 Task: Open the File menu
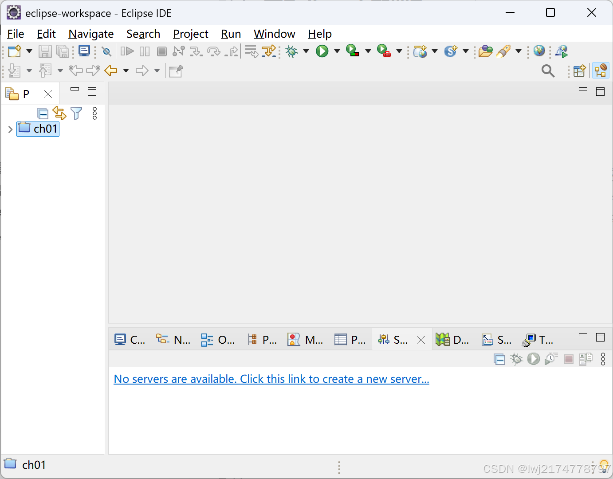pos(16,34)
